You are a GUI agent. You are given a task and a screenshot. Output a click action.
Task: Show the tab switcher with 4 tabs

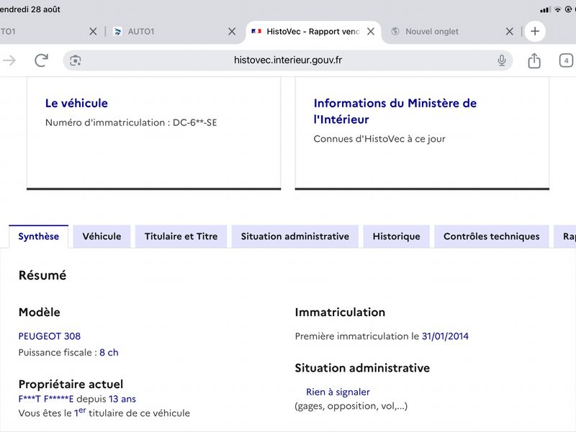pos(566,60)
